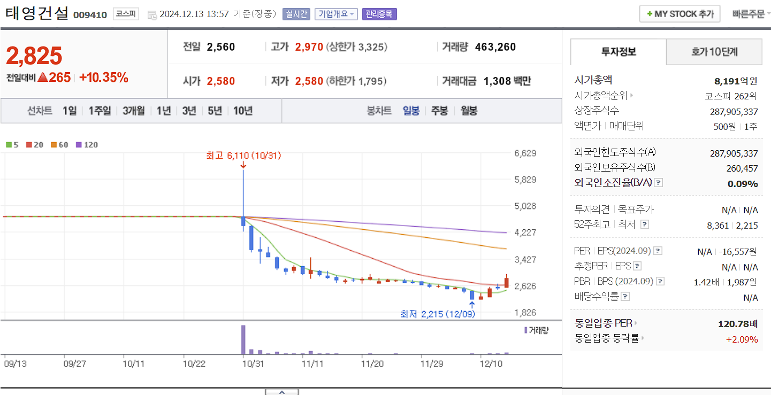This screenshot has width=771, height=395.
Task: Click the clock-calendar icon beside the timestamp
Action: (151, 14)
